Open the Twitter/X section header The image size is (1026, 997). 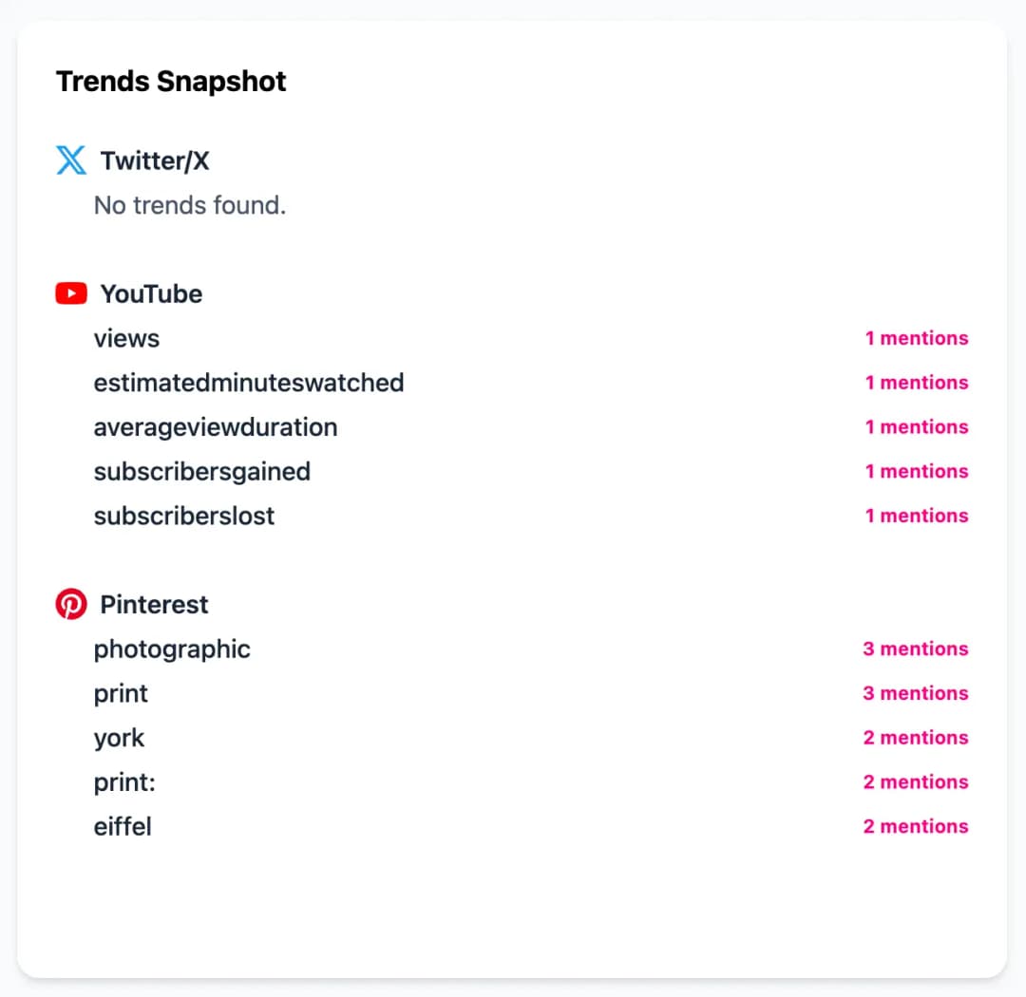154,160
